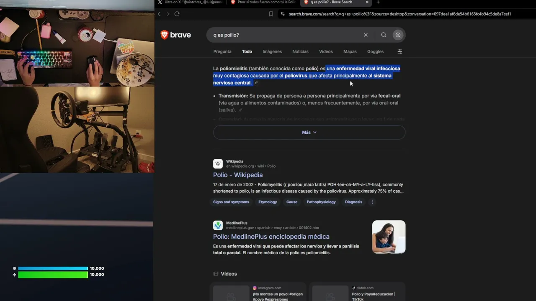Click the Brave logo to go home
536x301 pixels.
(176, 35)
